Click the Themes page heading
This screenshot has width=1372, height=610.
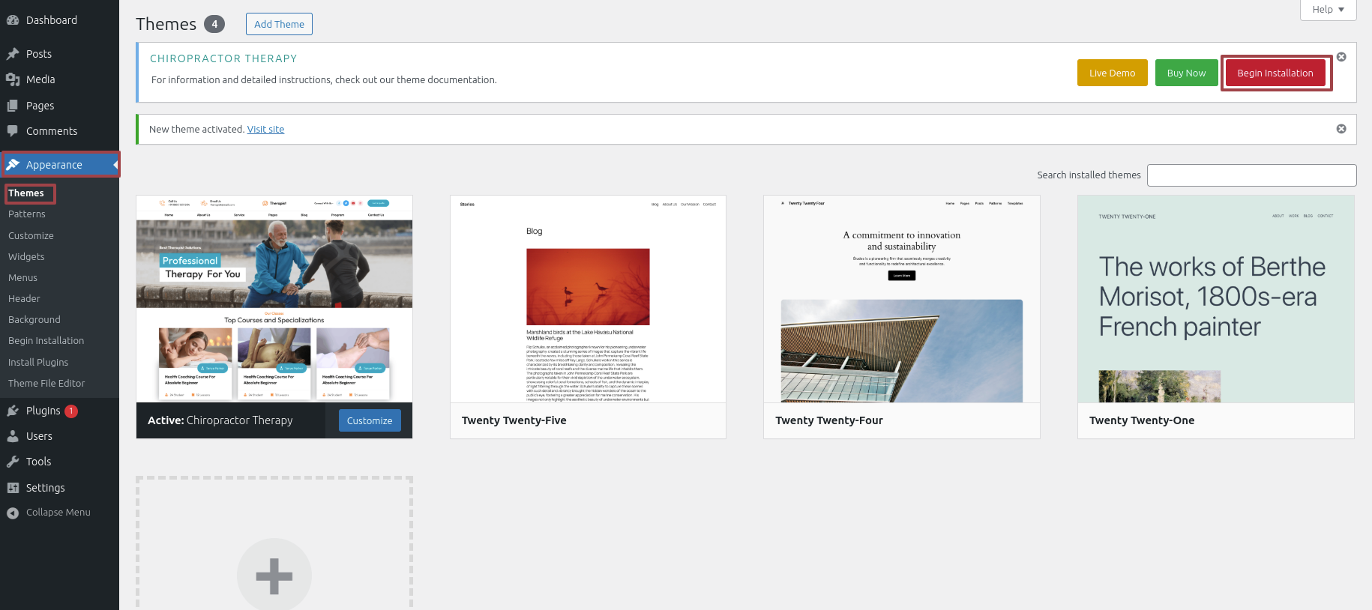coord(166,24)
